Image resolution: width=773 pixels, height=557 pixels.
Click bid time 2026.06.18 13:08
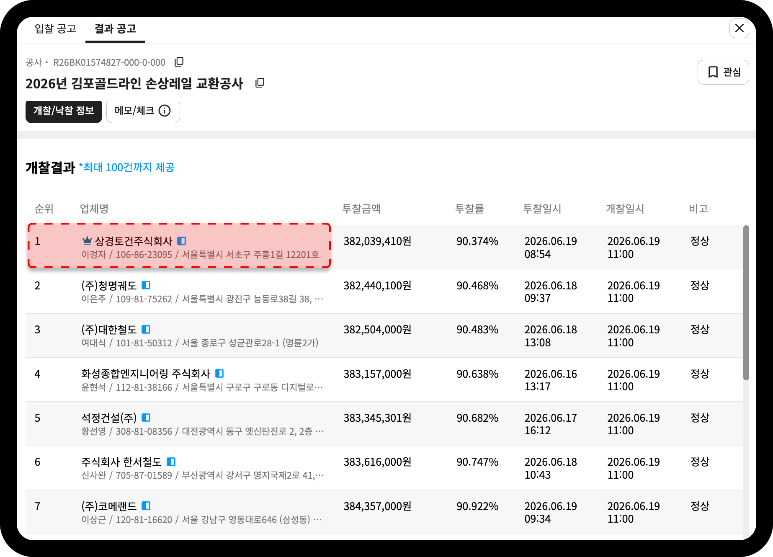click(x=551, y=336)
